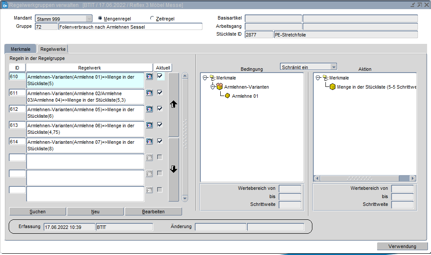Click the Gruppe description input field
Image resolution: width=431 pixels, height=255 pixels.
click(x=130, y=26)
